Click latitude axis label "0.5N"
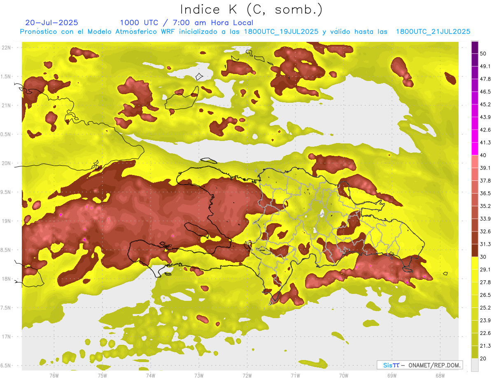This screenshot has width=494, height=381. pyautogui.click(x=6, y=134)
